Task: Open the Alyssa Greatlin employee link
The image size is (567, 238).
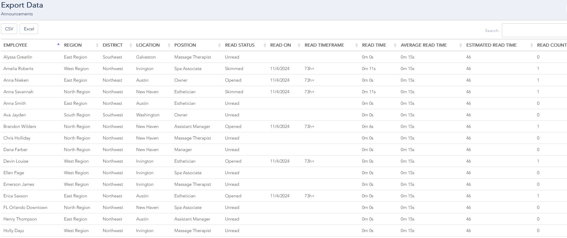Action: coord(18,57)
